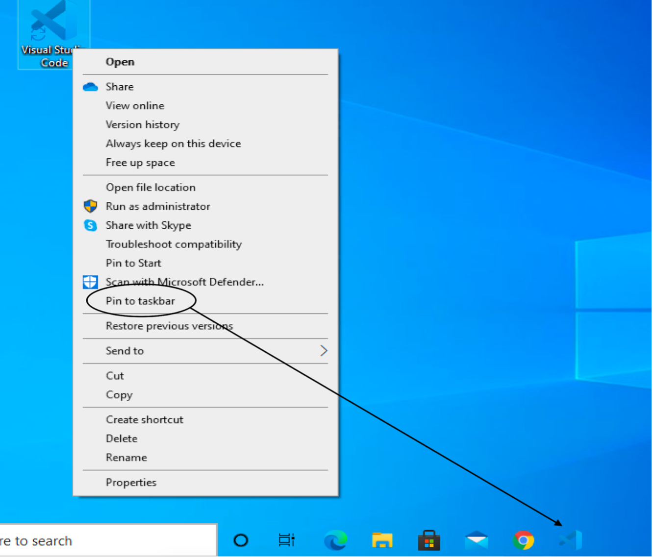Launch the pinned Visual Studio Code taskbar icon
The width and height of the screenshot is (653, 558).
coord(570,540)
